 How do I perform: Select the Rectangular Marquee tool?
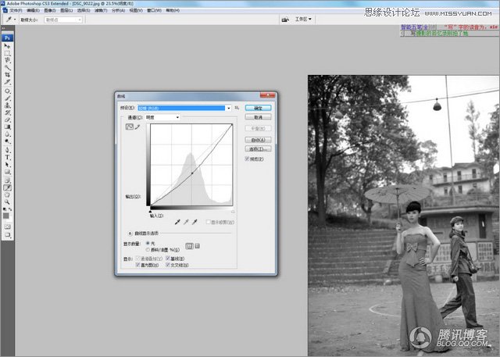(7, 53)
